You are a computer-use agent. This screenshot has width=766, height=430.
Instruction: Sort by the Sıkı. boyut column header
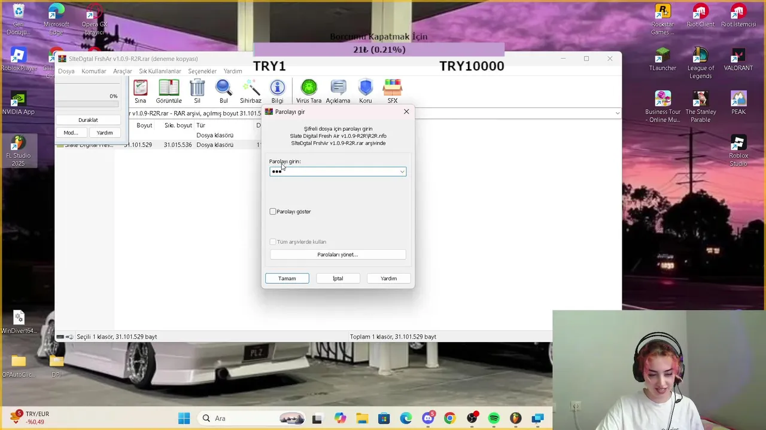[178, 125]
